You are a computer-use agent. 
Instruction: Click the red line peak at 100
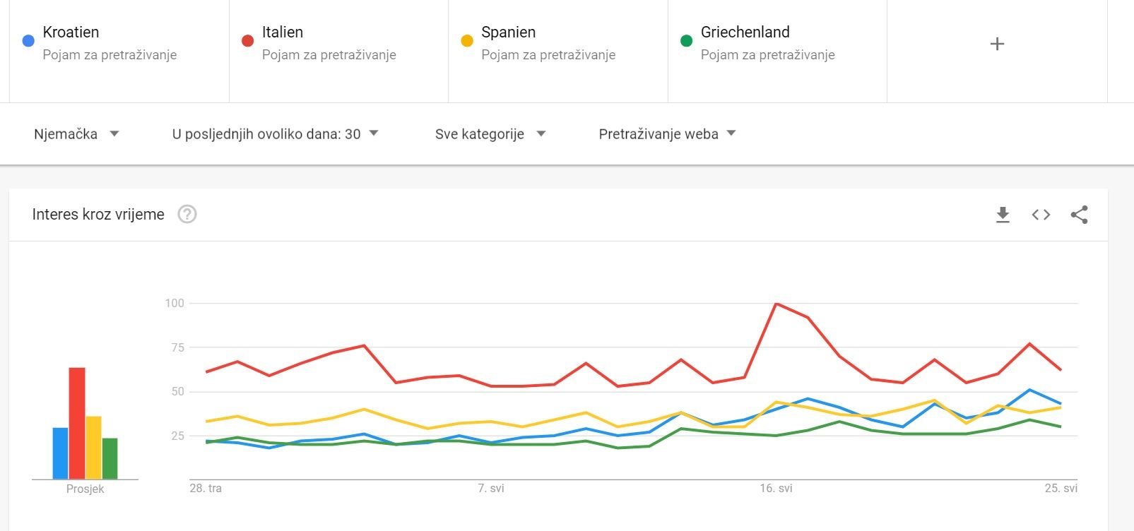click(x=776, y=304)
